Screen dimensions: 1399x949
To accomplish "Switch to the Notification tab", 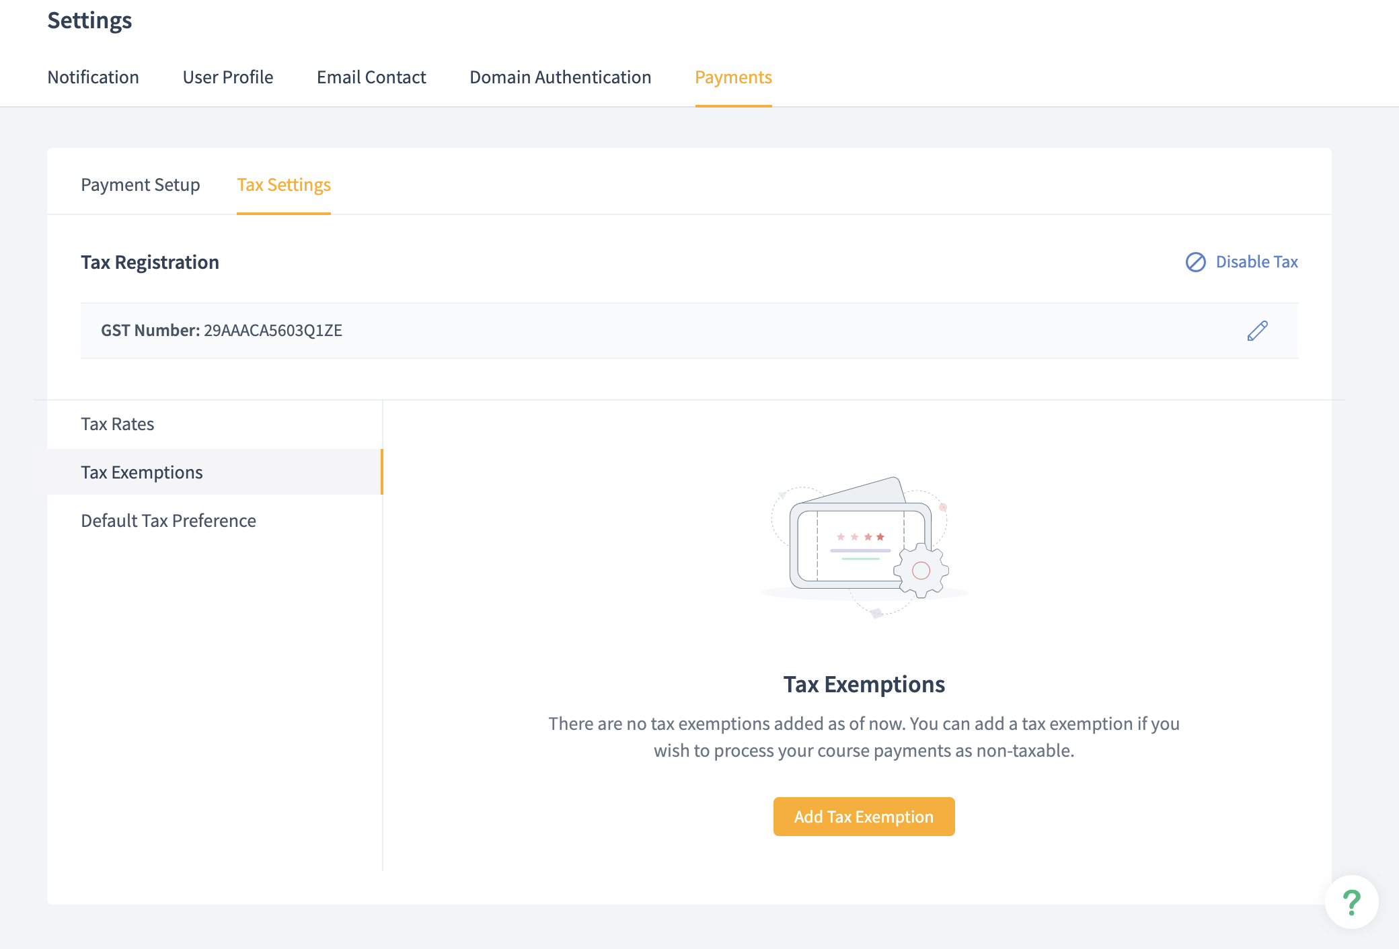I will [x=93, y=77].
